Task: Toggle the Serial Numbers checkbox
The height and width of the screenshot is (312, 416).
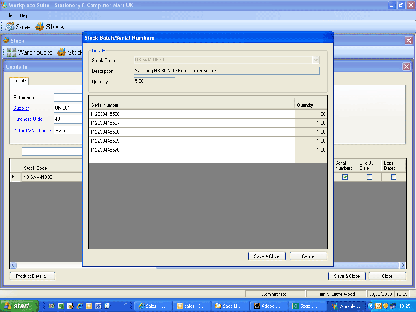Action: click(x=345, y=177)
